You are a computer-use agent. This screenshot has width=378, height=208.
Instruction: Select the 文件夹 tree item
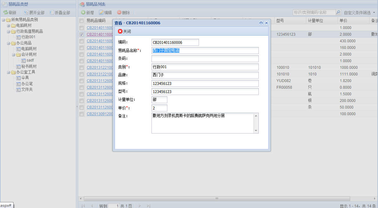click(x=27, y=90)
